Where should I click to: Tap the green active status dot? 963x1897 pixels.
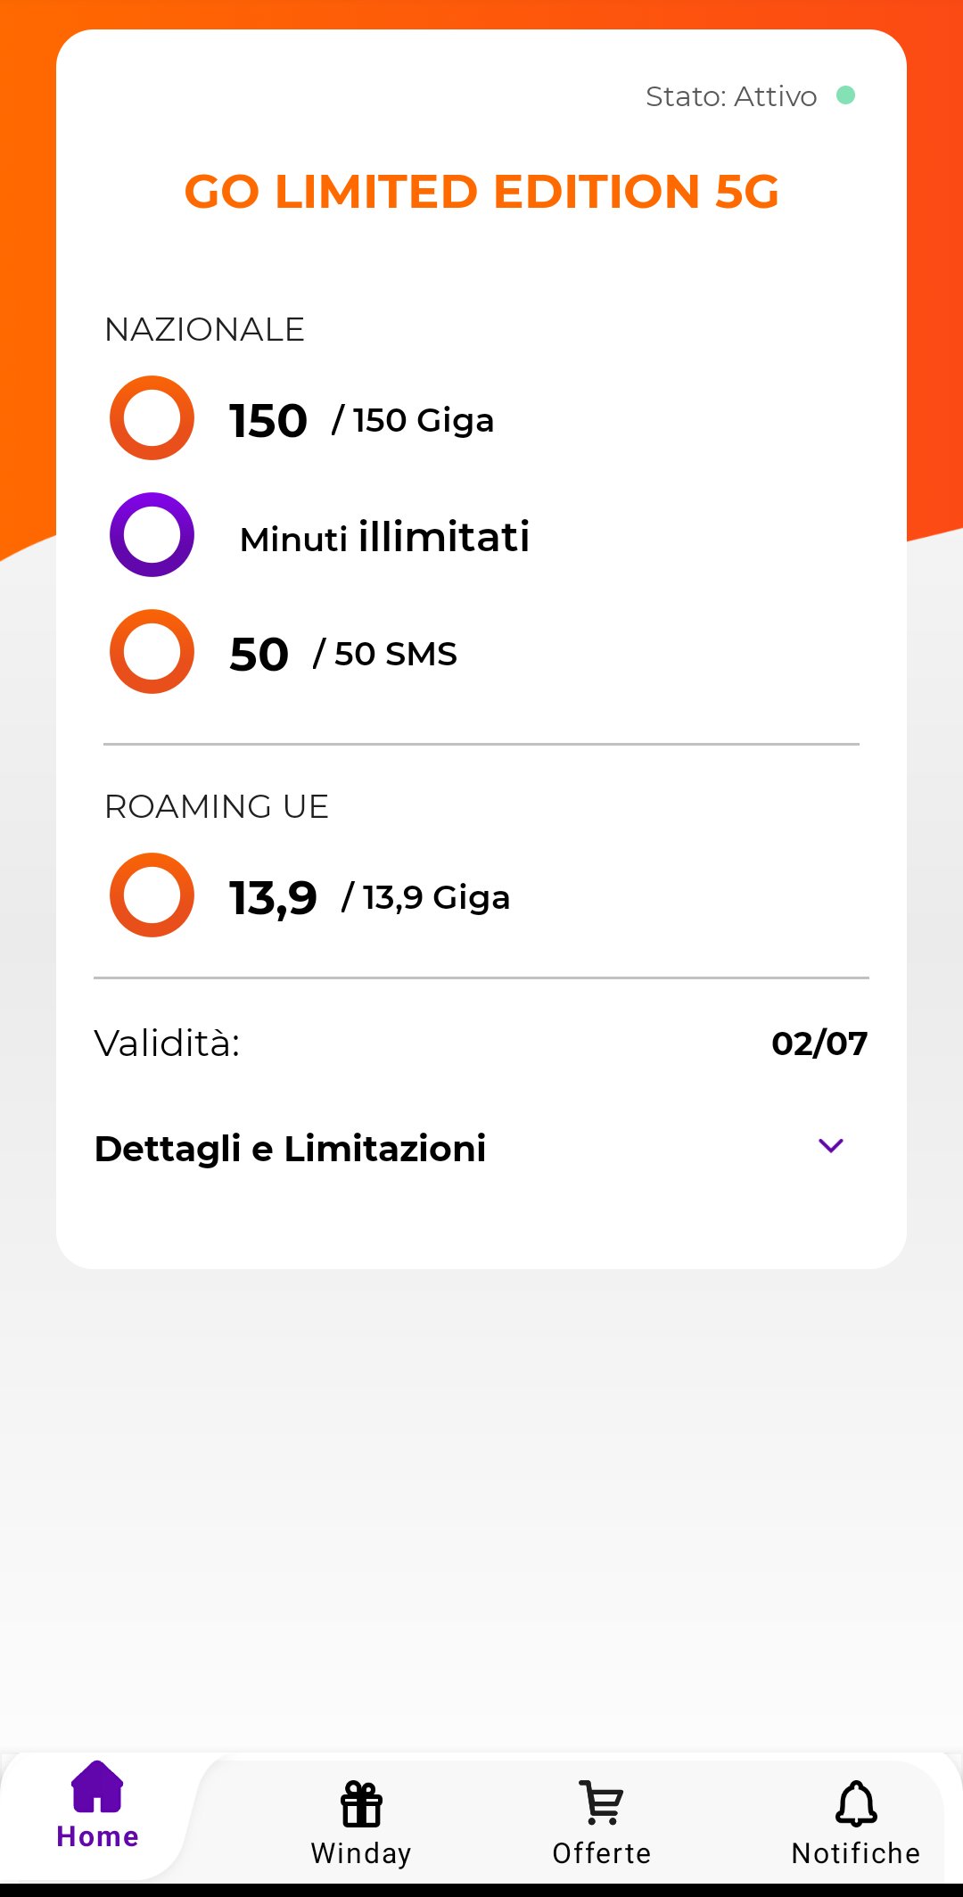[x=845, y=95]
